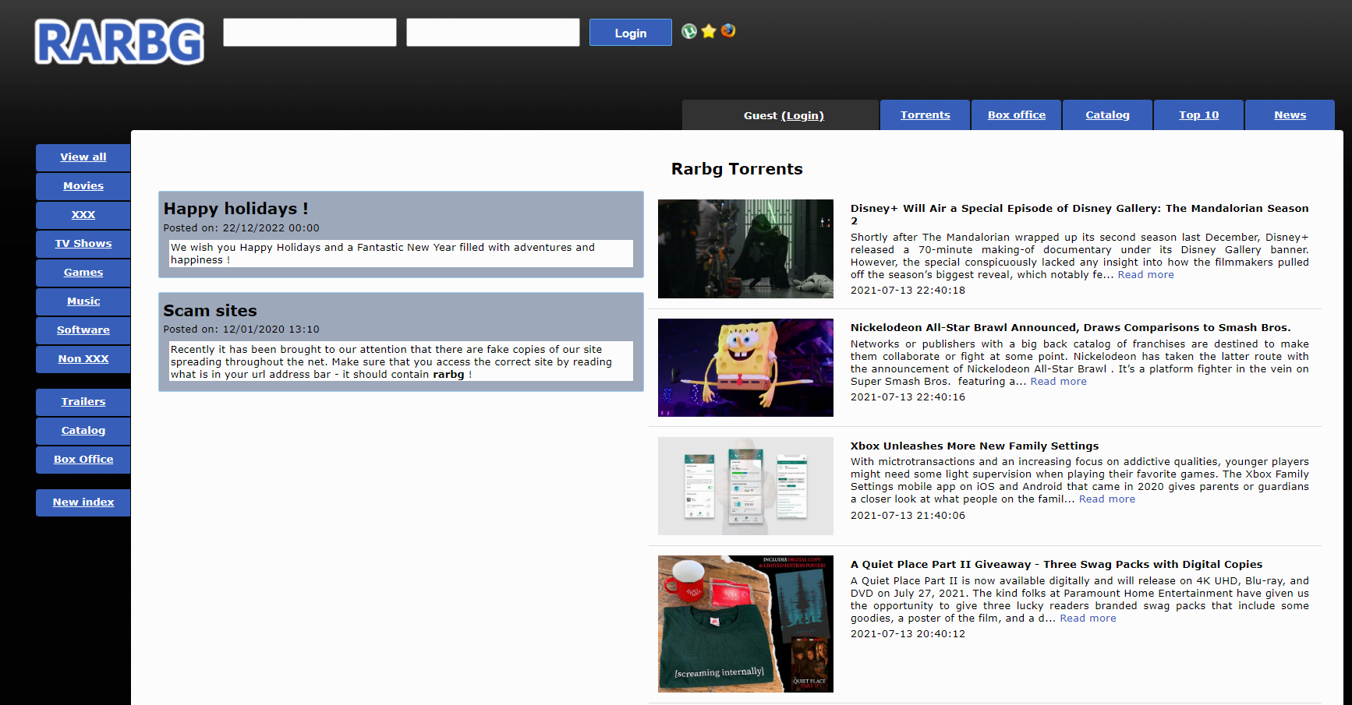Read more on Xbox Family Settings article
The height and width of the screenshot is (705, 1352).
pos(1107,499)
